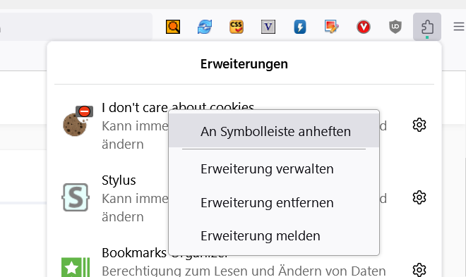Open the uBlock Origin shield icon

[395, 27]
